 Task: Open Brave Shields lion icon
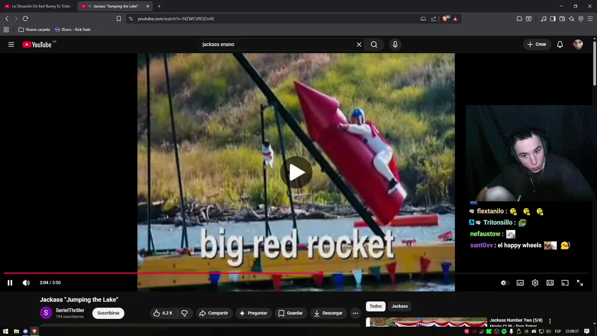click(x=445, y=19)
